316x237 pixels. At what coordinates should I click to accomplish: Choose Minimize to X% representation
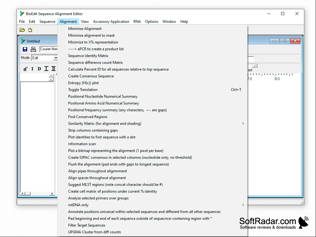pyautogui.click(x=153, y=42)
